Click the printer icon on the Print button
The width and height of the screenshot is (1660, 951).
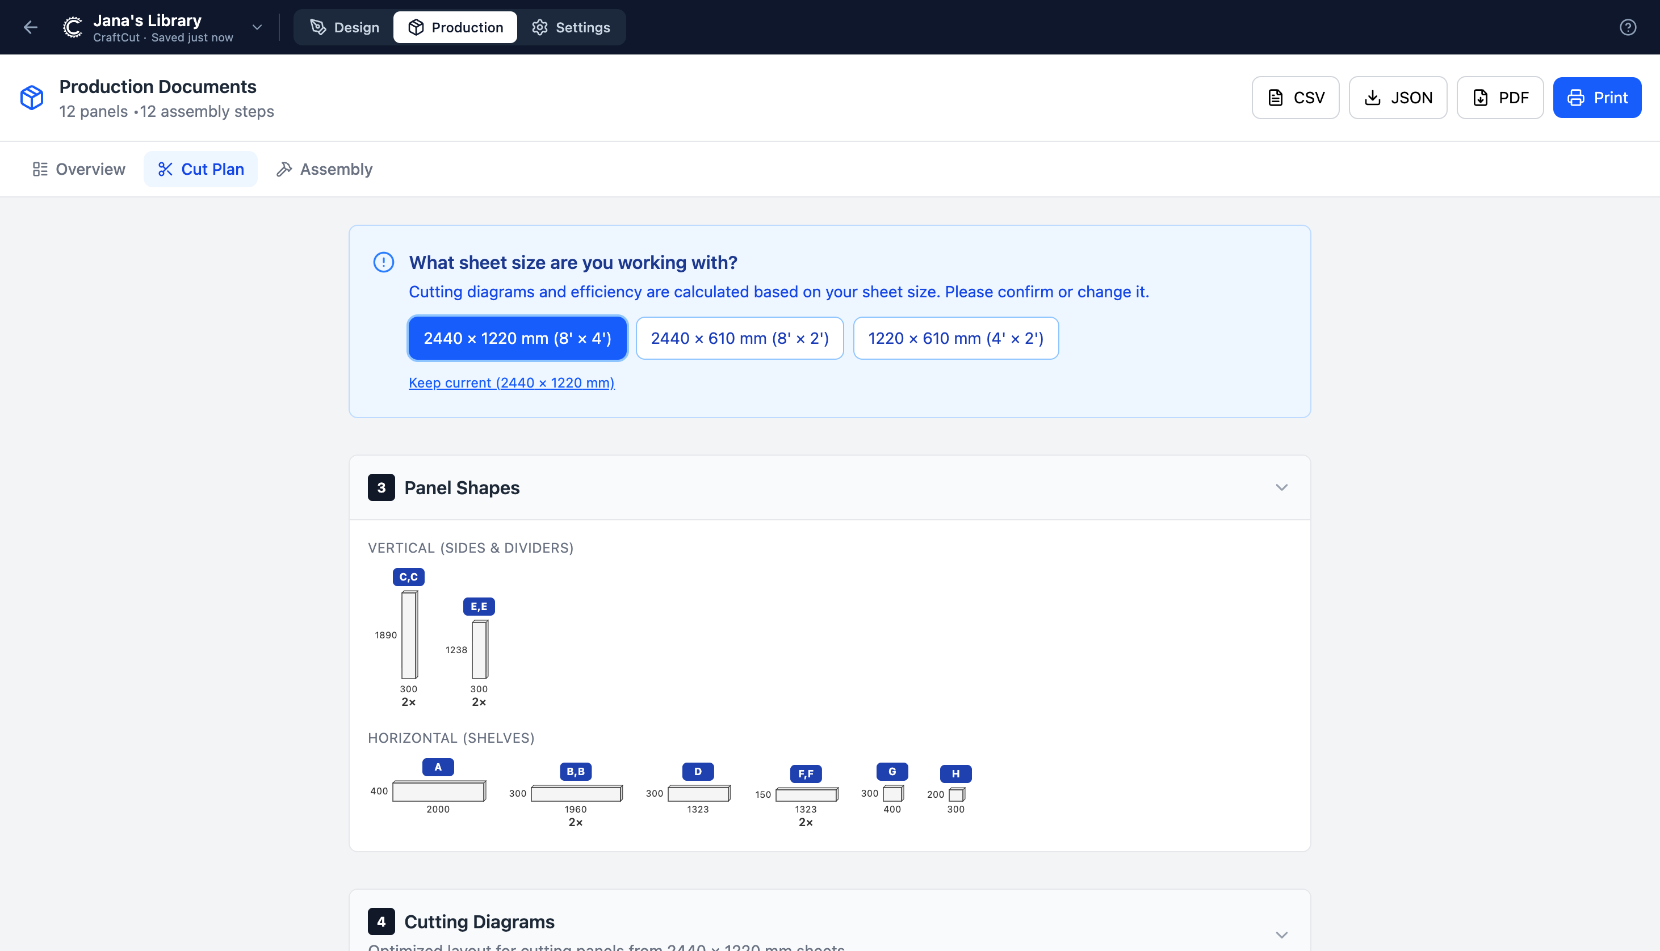tap(1577, 96)
